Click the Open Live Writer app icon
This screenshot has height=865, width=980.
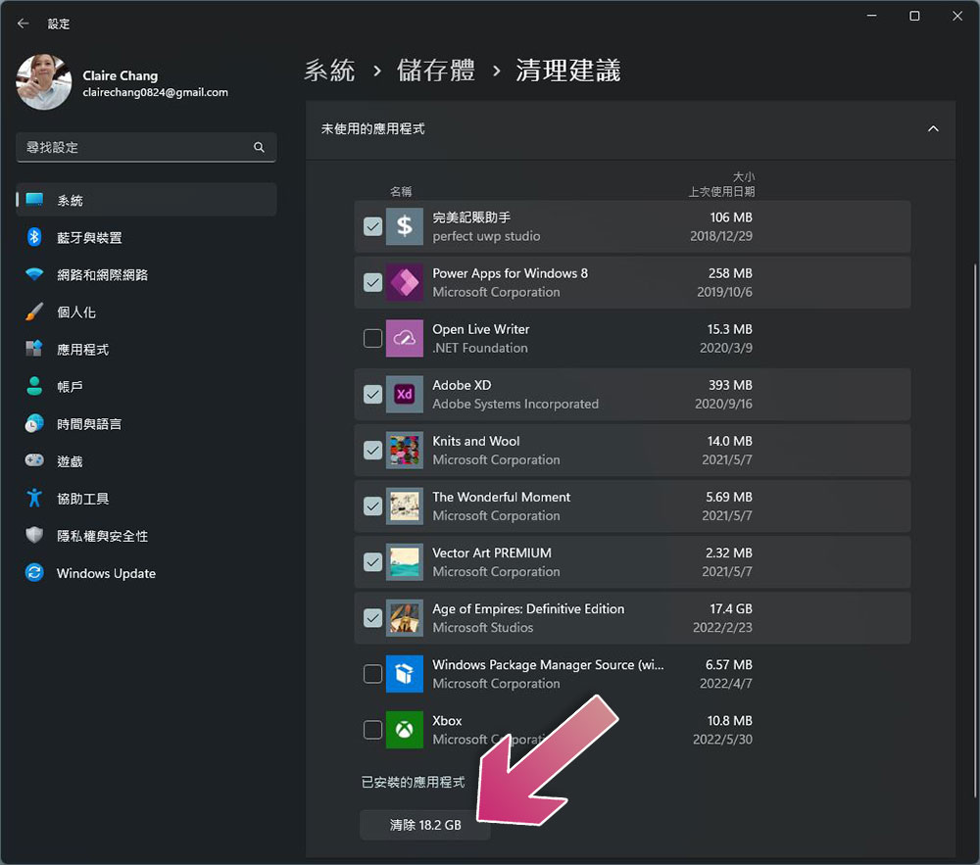click(x=405, y=338)
